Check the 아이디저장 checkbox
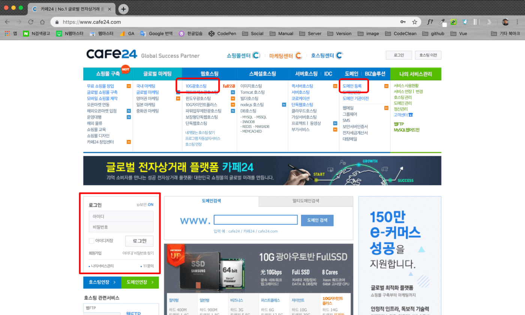Screen dimensions: 525x315 pyautogui.click(x=91, y=240)
